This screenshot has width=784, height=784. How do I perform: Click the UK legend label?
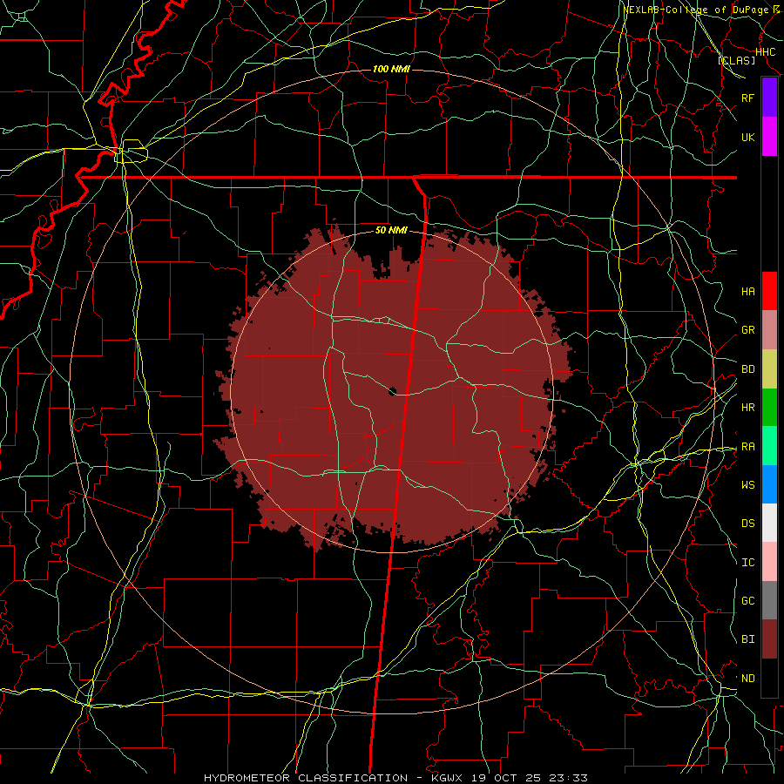pyautogui.click(x=748, y=137)
